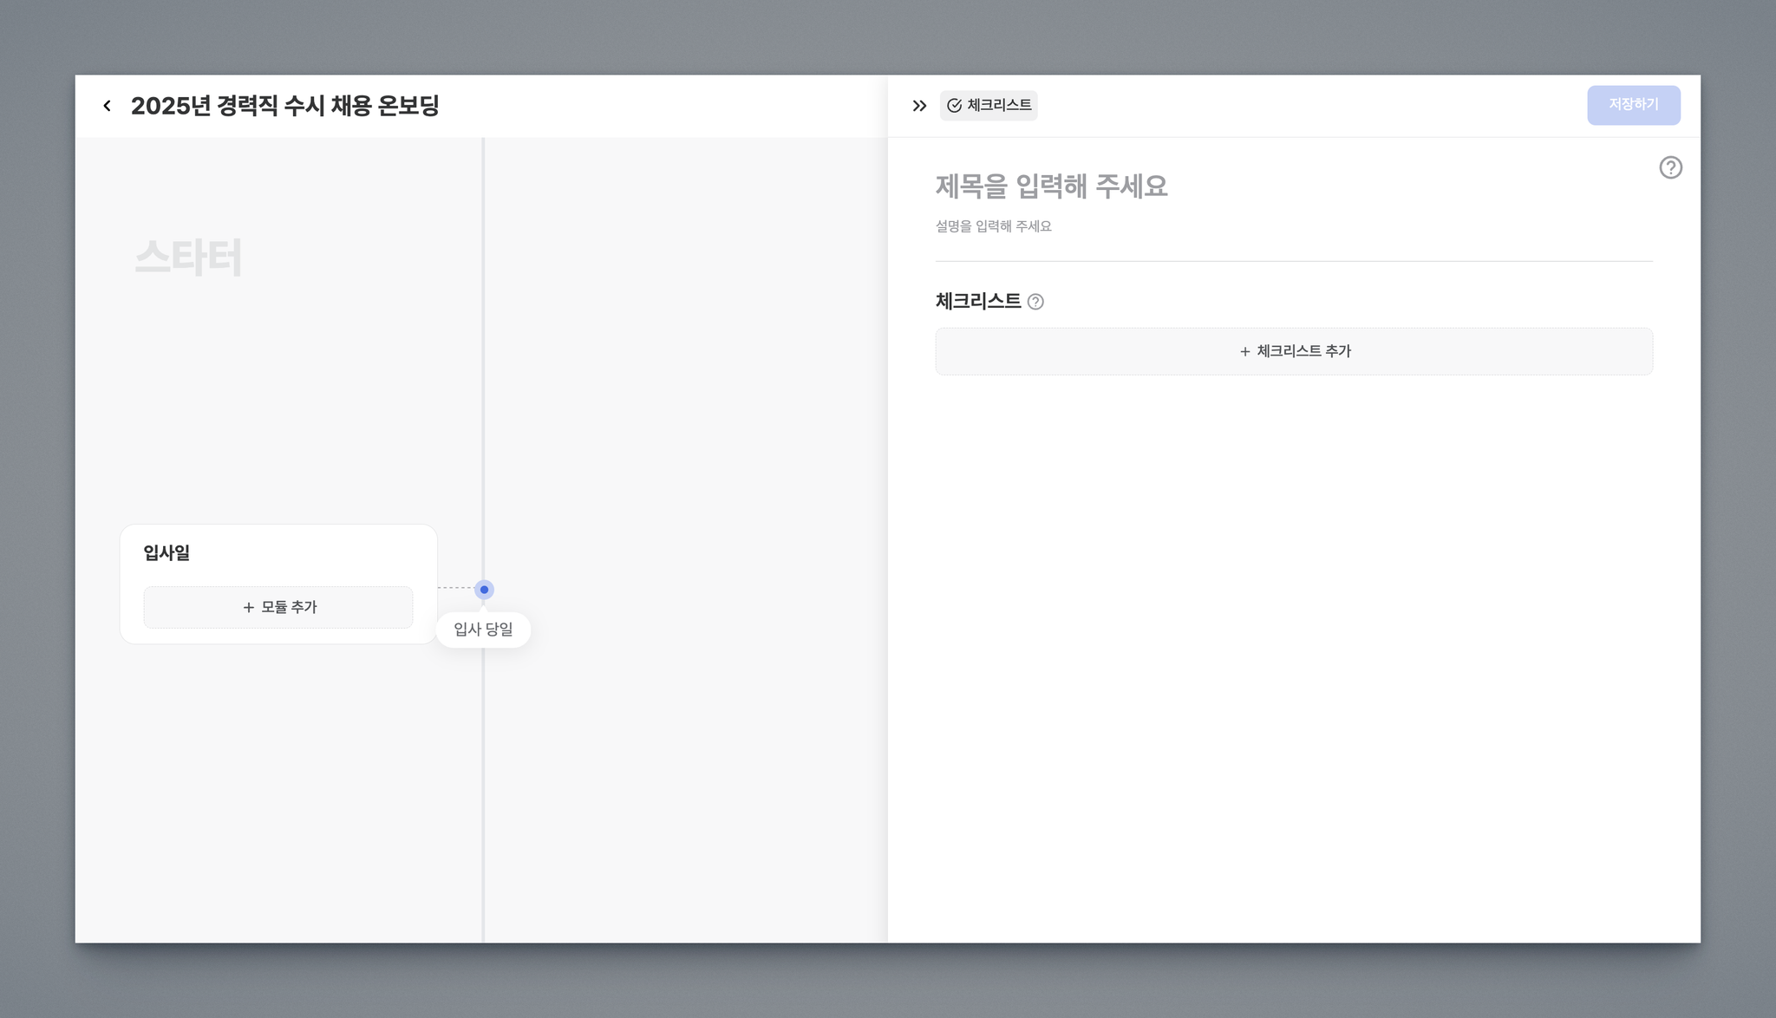Click the 제목을 입력해 주세요 title field
This screenshot has width=1776, height=1018.
[1051, 186]
